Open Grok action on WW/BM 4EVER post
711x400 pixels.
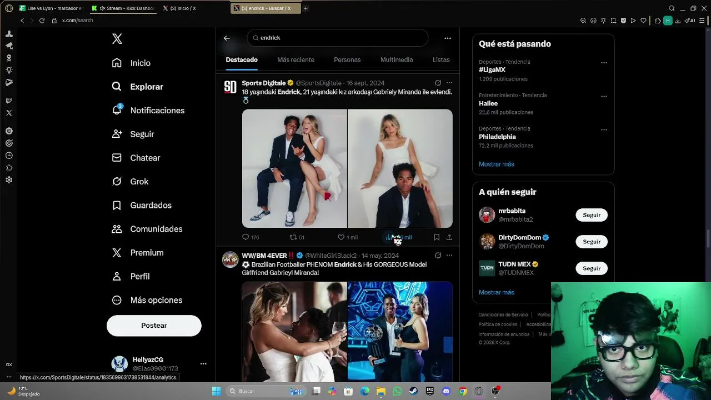(438, 256)
